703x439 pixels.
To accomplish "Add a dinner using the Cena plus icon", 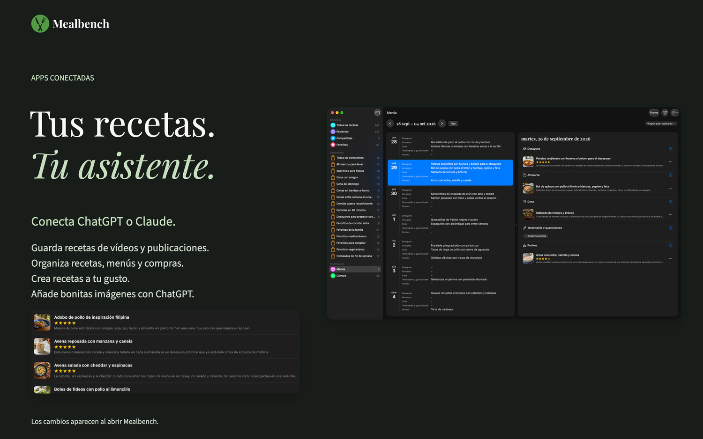I will (670, 202).
